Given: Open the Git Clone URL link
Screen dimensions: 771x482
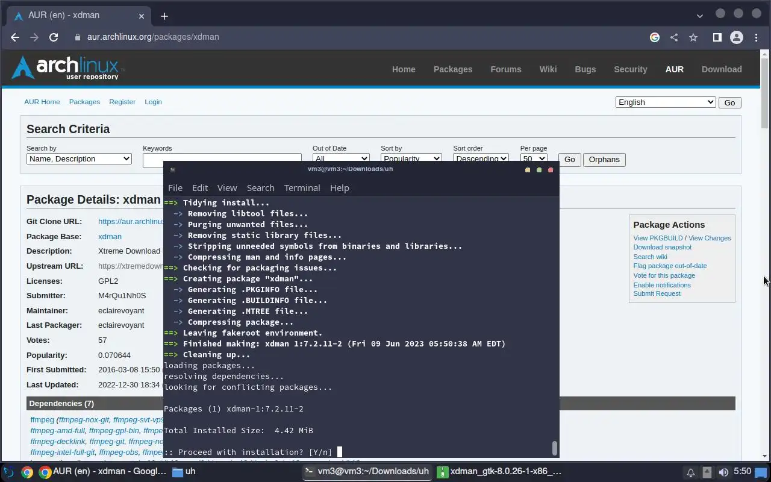Looking at the screenshot, I should click(x=131, y=222).
